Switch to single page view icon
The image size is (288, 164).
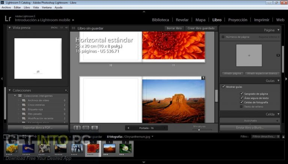94,128
